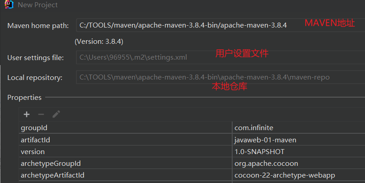This screenshot has width=365, height=183.
Task: Select the com.infinite value cell
Action: click(x=299, y=127)
